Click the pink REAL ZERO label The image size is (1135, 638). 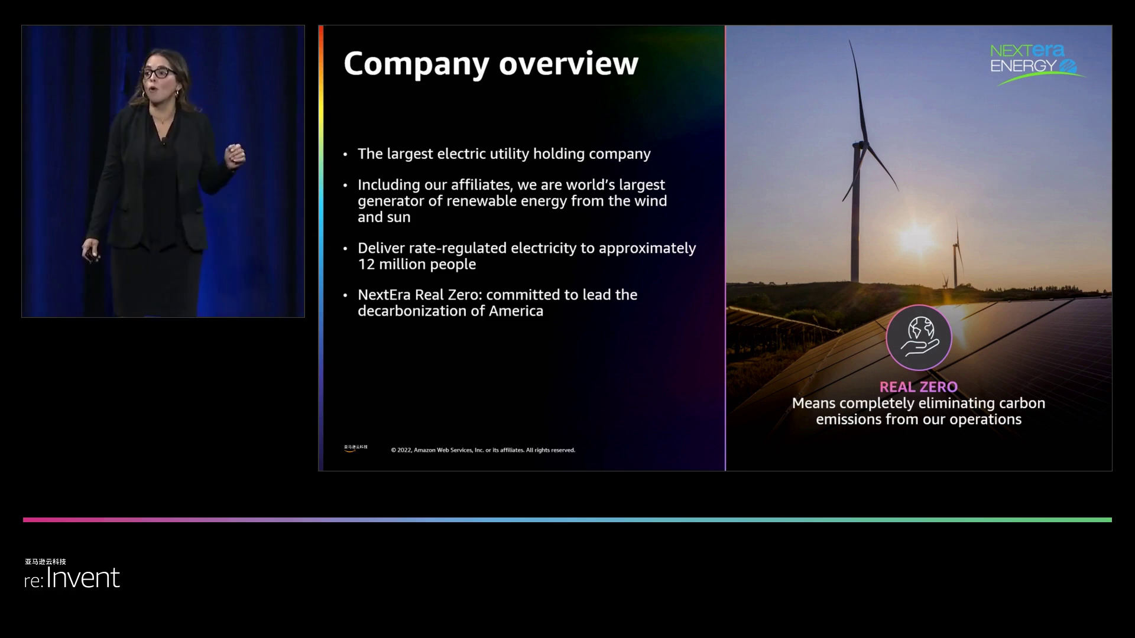pyautogui.click(x=918, y=387)
